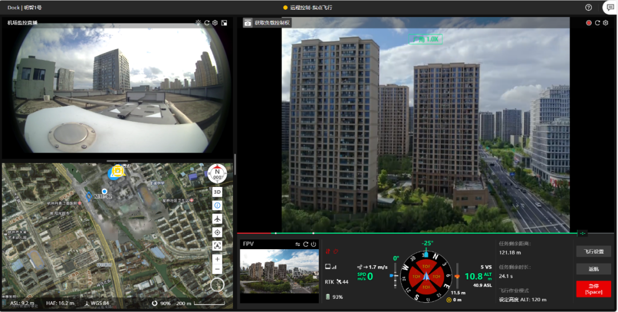Click 获取负载控制权 payload control button
Viewport: 618px width, 312px height.
point(267,23)
